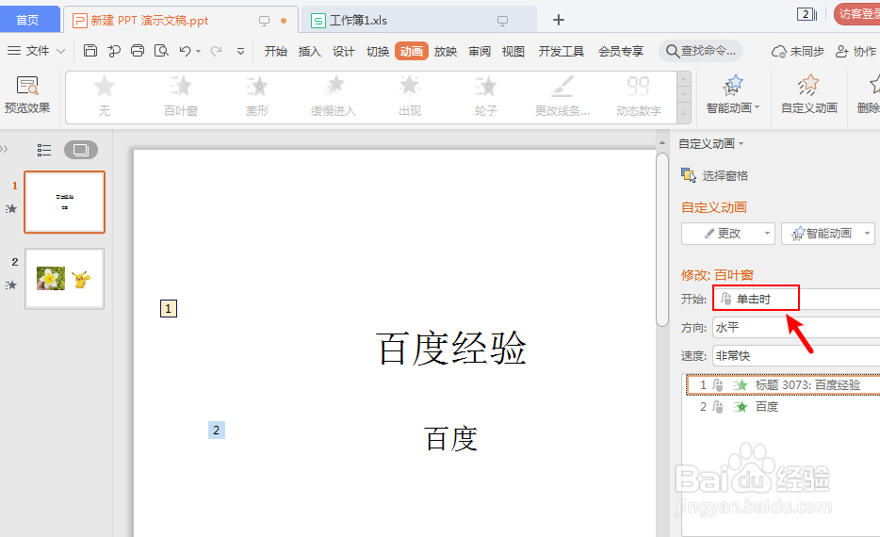The image size is (880, 537).
Task: Click the 访客登录 login button
Action: 857,14
